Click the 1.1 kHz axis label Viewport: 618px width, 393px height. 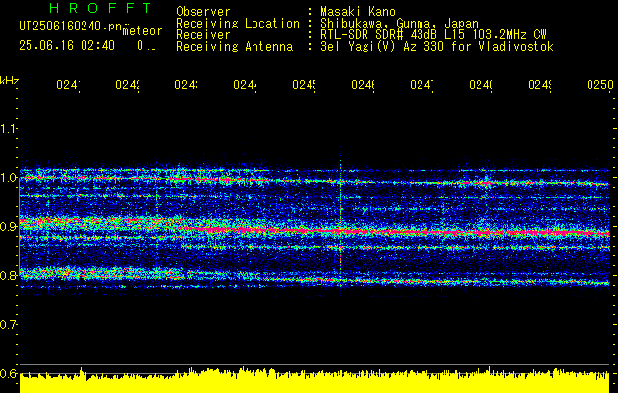9,128
